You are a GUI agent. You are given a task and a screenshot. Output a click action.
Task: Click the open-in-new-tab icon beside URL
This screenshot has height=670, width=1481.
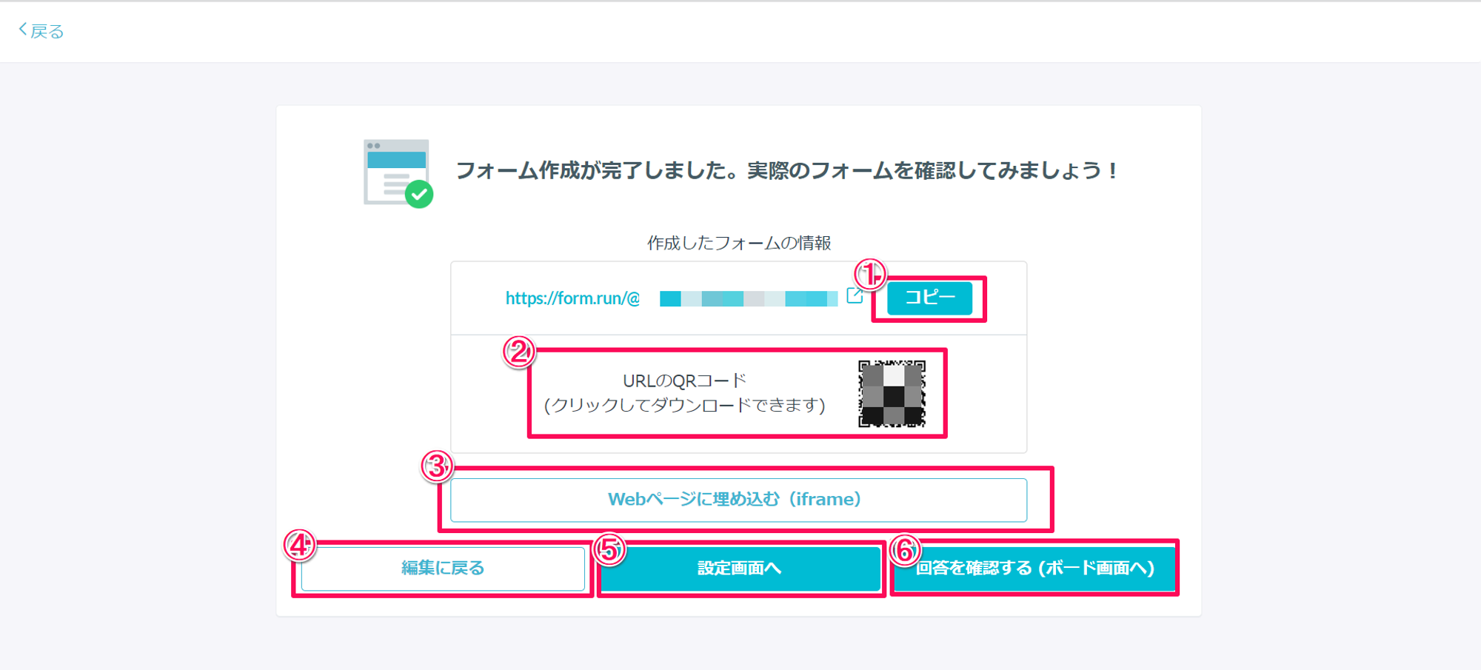[855, 296]
